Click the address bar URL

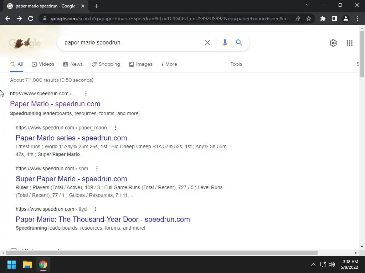point(170,18)
